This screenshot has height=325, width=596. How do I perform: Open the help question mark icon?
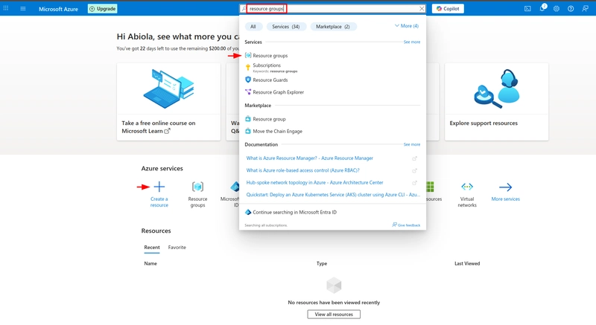click(571, 8)
